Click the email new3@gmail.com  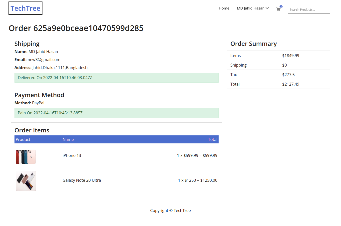pos(44,60)
